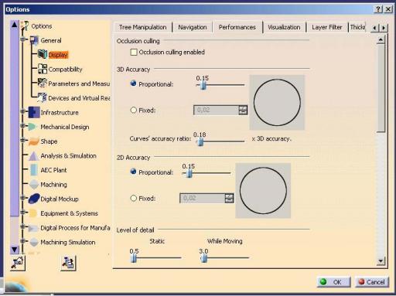Viewport: 396px width, 296px height.
Task: Select the Compatibility tree label
Action: click(x=65, y=70)
